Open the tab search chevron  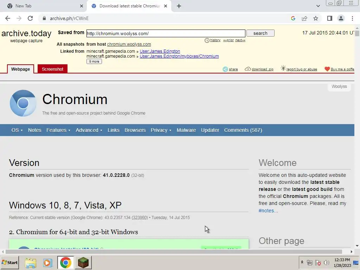point(318,6)
